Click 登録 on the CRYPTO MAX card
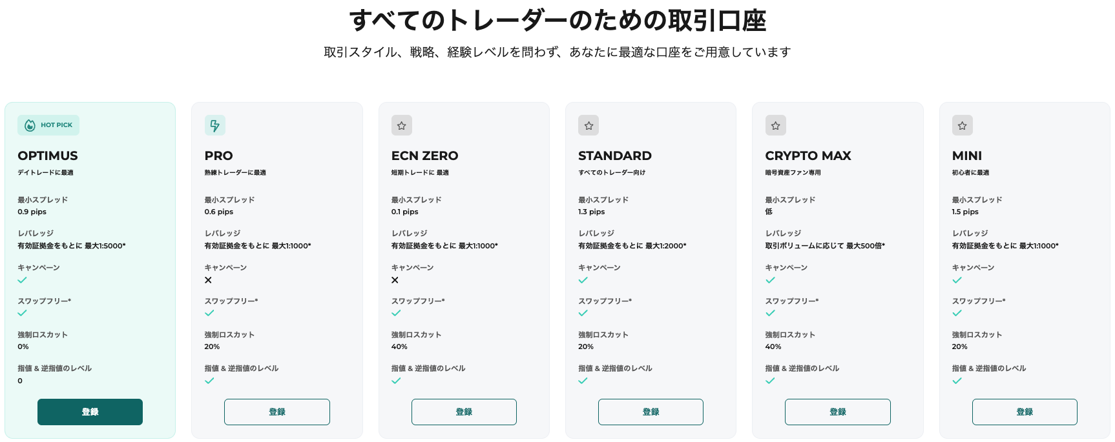 tap(837, 412)
